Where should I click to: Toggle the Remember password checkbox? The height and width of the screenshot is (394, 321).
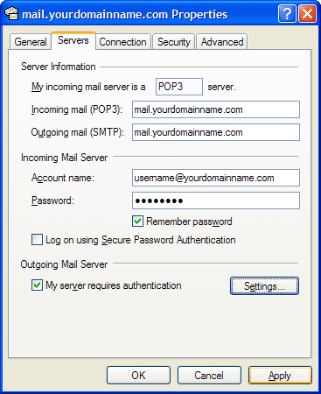pos(137,222)
